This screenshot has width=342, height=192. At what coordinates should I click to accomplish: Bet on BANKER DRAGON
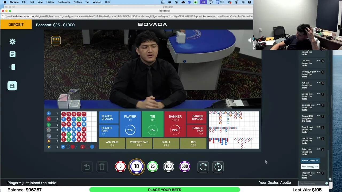197,118
